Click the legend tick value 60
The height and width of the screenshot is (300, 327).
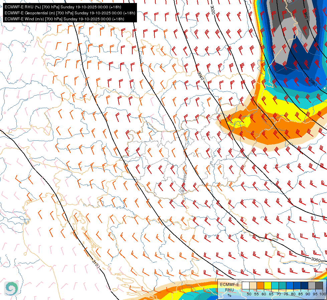point(264,294)
